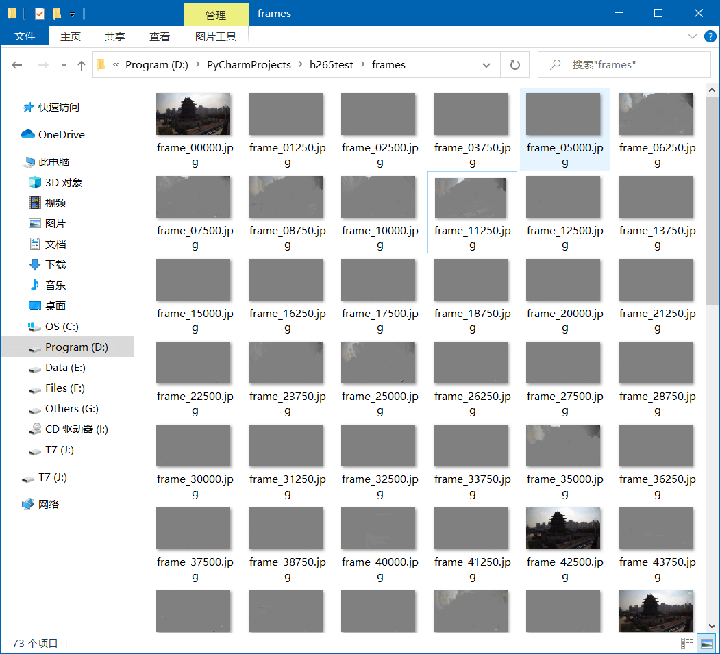
Task: Expand the arrow after h265test breadcrumb
Action: pyautogui.click(x=363, y=64)
